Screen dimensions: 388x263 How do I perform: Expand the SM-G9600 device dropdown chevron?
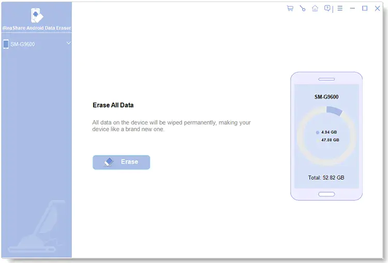click(68, 43)
